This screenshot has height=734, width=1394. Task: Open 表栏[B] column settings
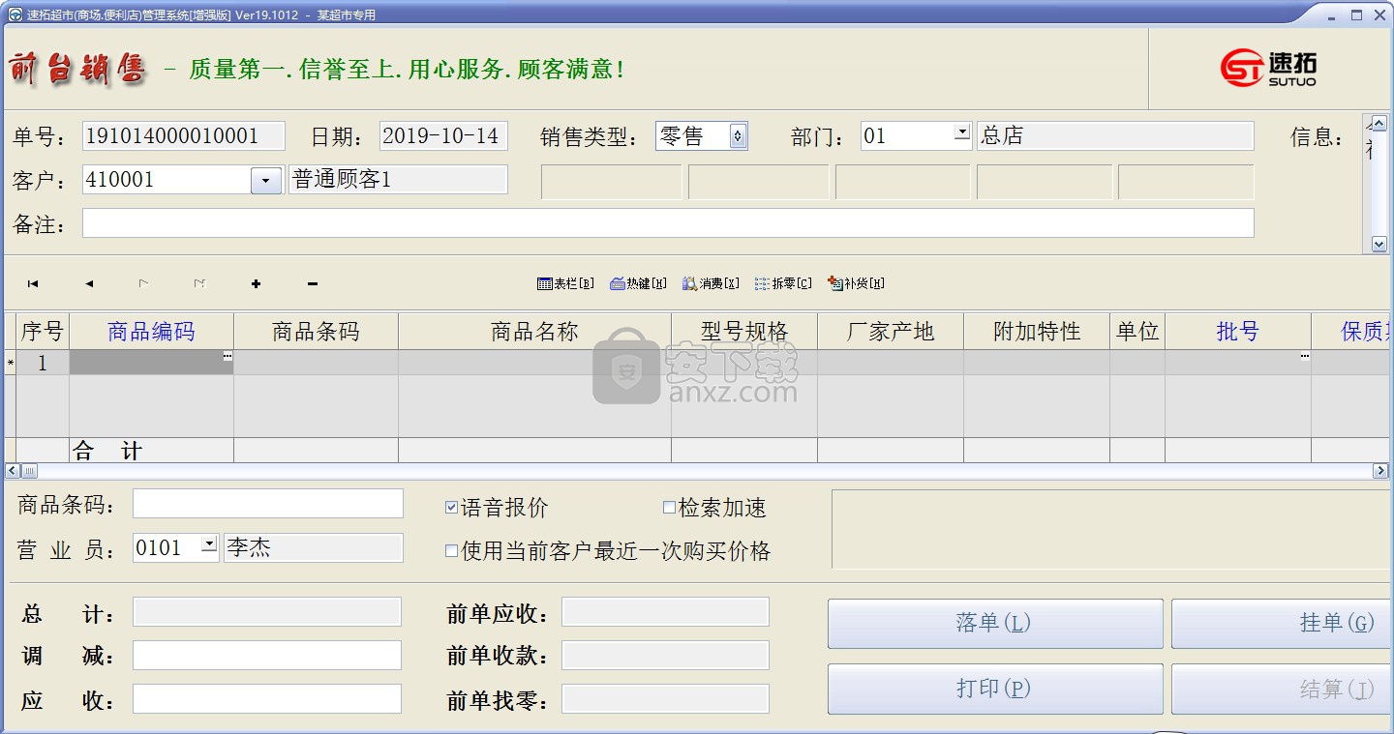565,283
